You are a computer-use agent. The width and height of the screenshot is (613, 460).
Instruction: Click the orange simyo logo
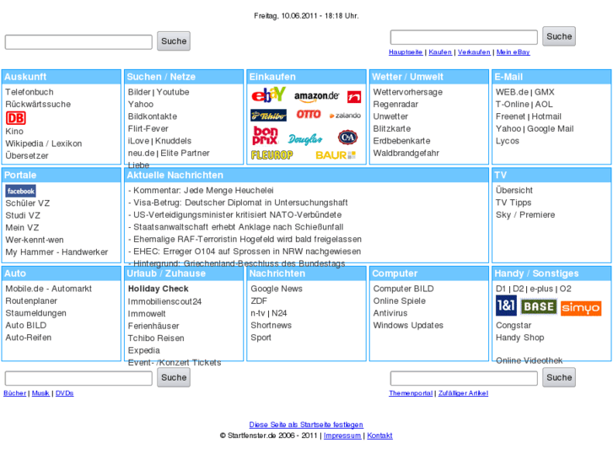coord(581,308)
